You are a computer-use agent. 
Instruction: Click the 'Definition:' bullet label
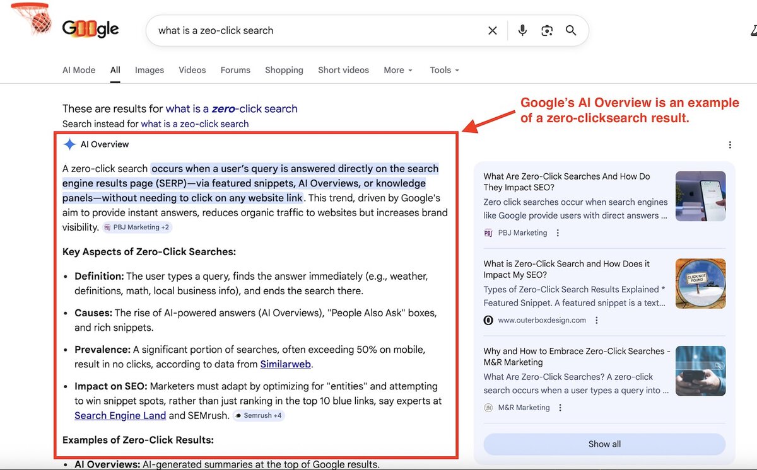coord(99,276)
